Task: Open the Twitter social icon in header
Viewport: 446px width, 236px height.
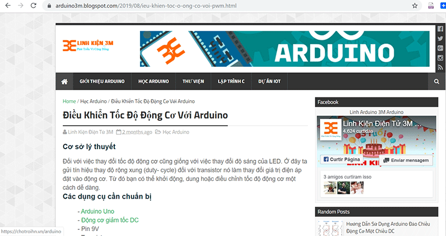Action: [x=440, y=38]
